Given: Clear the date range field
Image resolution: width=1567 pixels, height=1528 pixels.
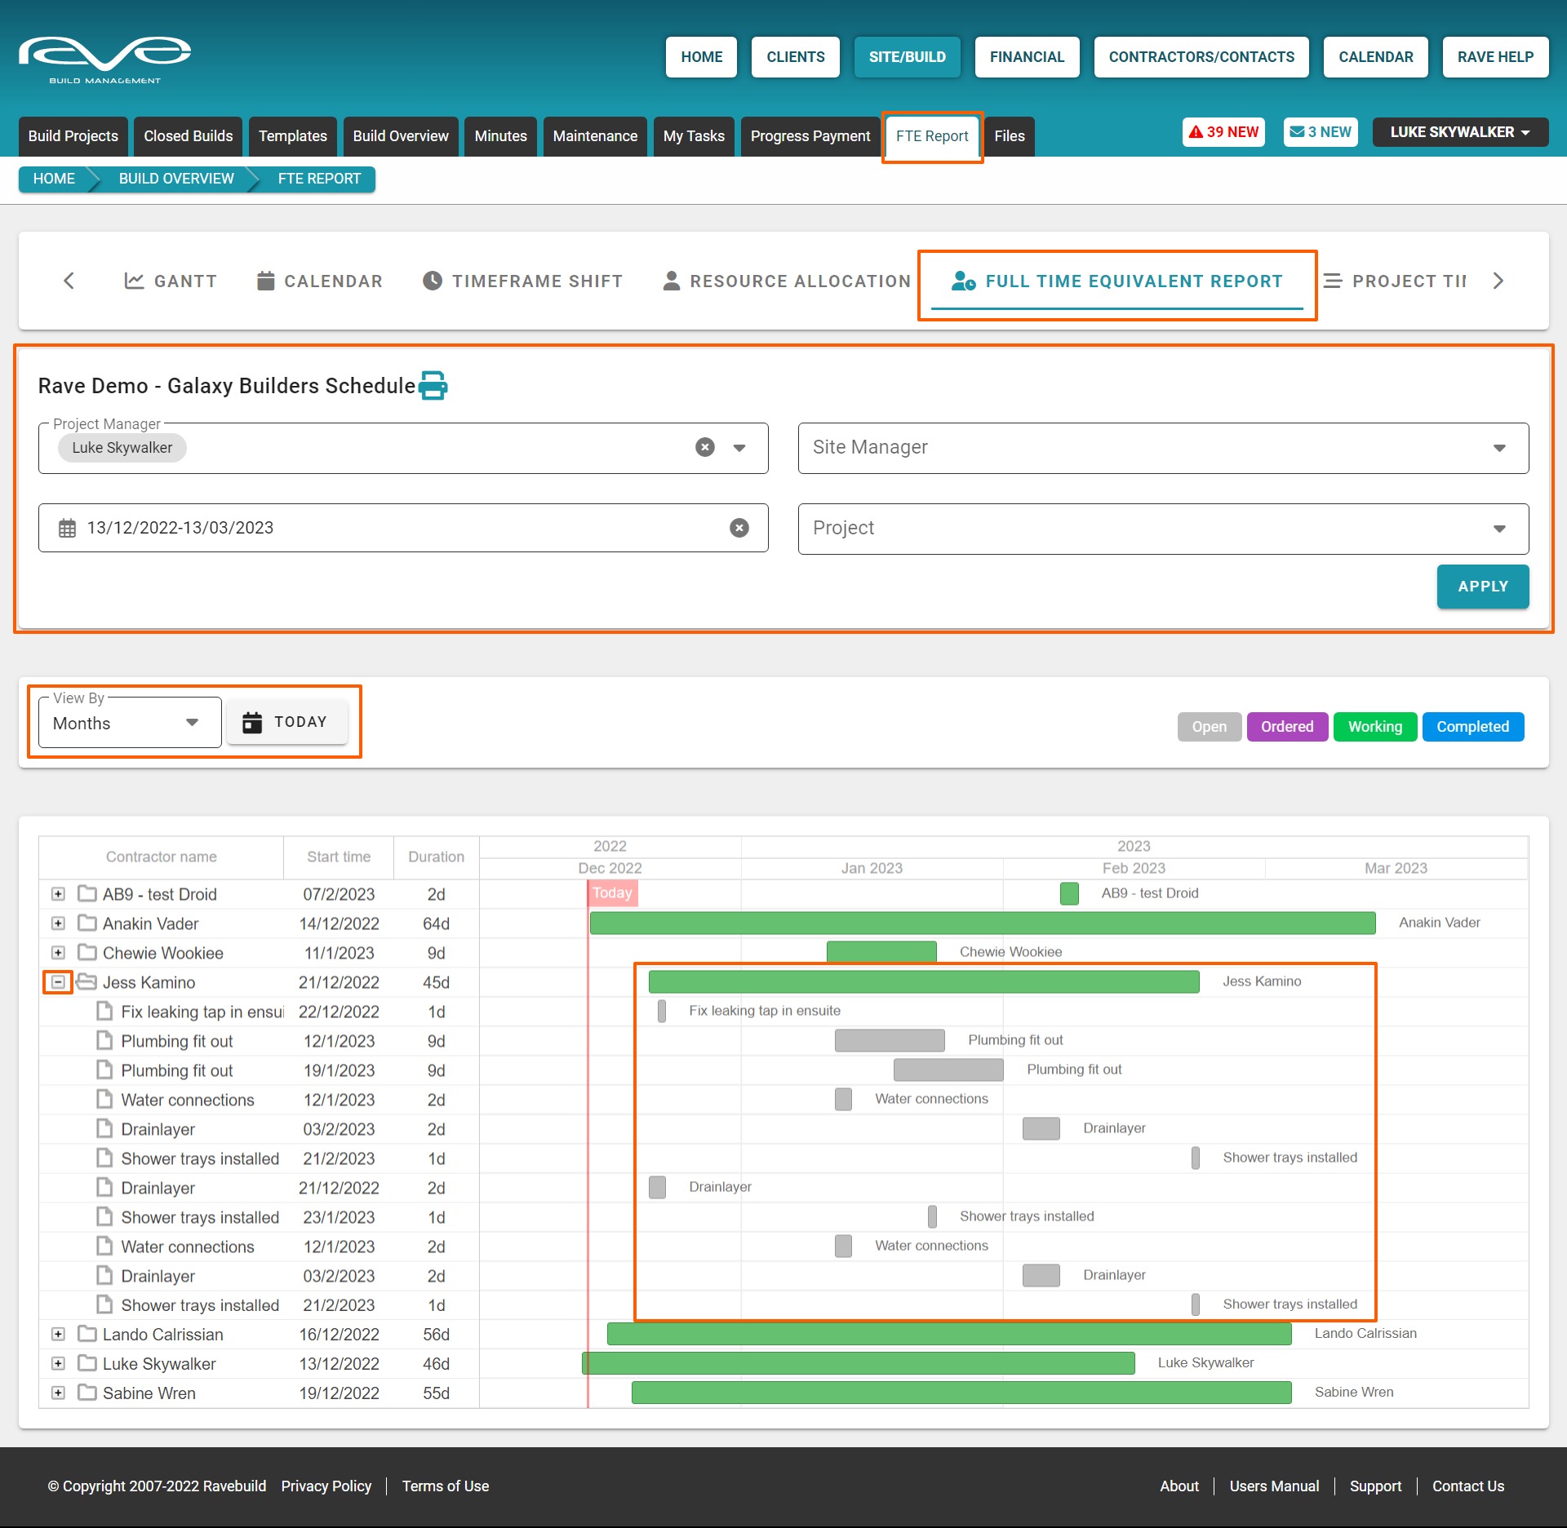Looking at the screenshot, I should tap(739, 528).
